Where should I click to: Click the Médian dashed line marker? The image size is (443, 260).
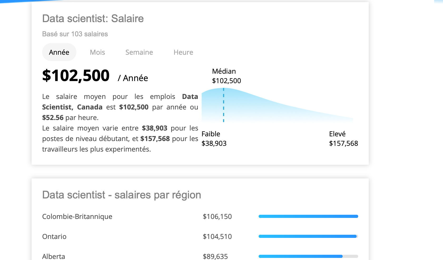(x=224, y=105)
